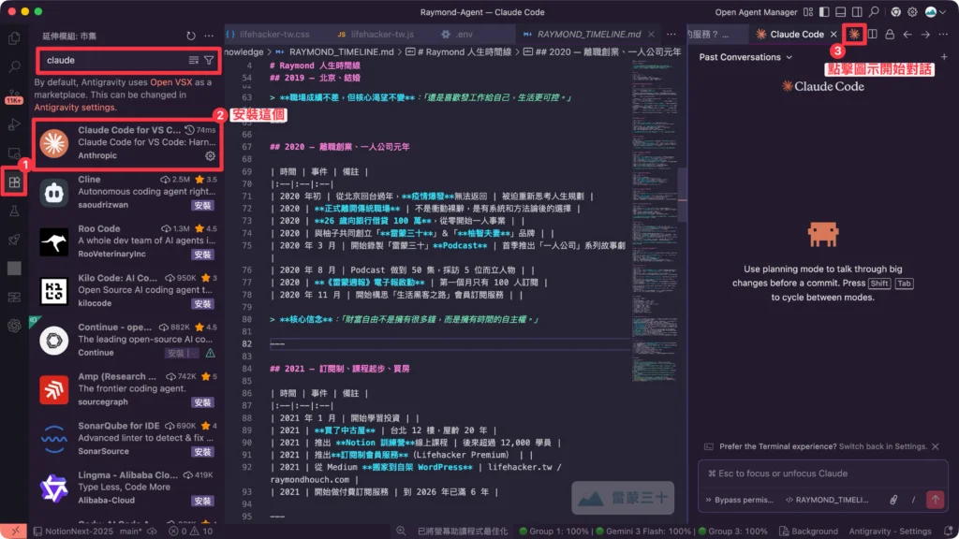Viewport: 959px width, 539px height.
Task: Select the Run and Debug icon
Action: (x=14, y=124)
